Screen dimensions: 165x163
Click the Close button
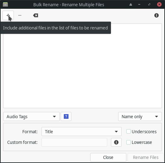click(x=108, y=157)
